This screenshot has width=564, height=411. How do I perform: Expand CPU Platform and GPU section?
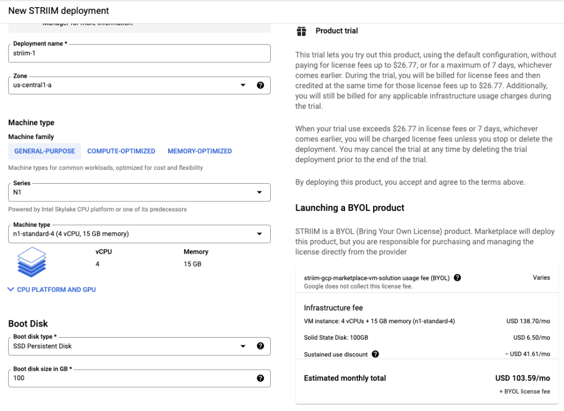click(52, 290)
